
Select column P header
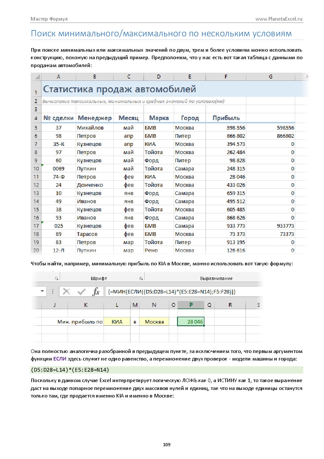coord(191,305)
